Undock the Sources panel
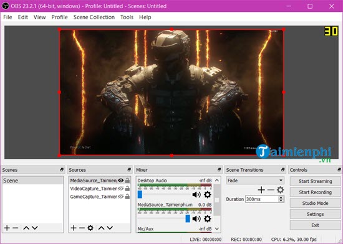 point(129,169)
